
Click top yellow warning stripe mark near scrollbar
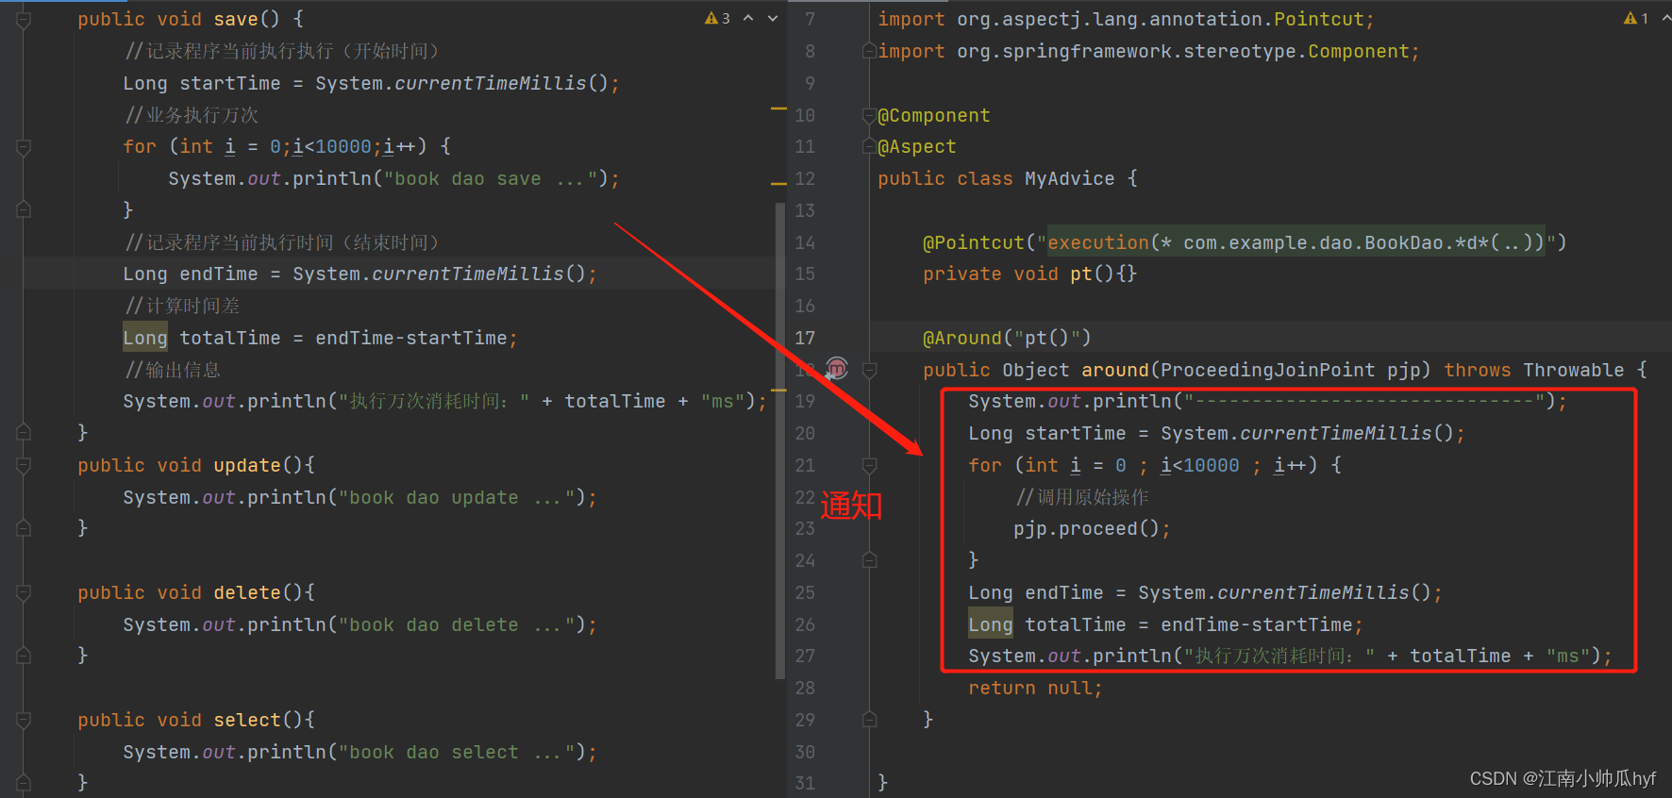[778, 109]
